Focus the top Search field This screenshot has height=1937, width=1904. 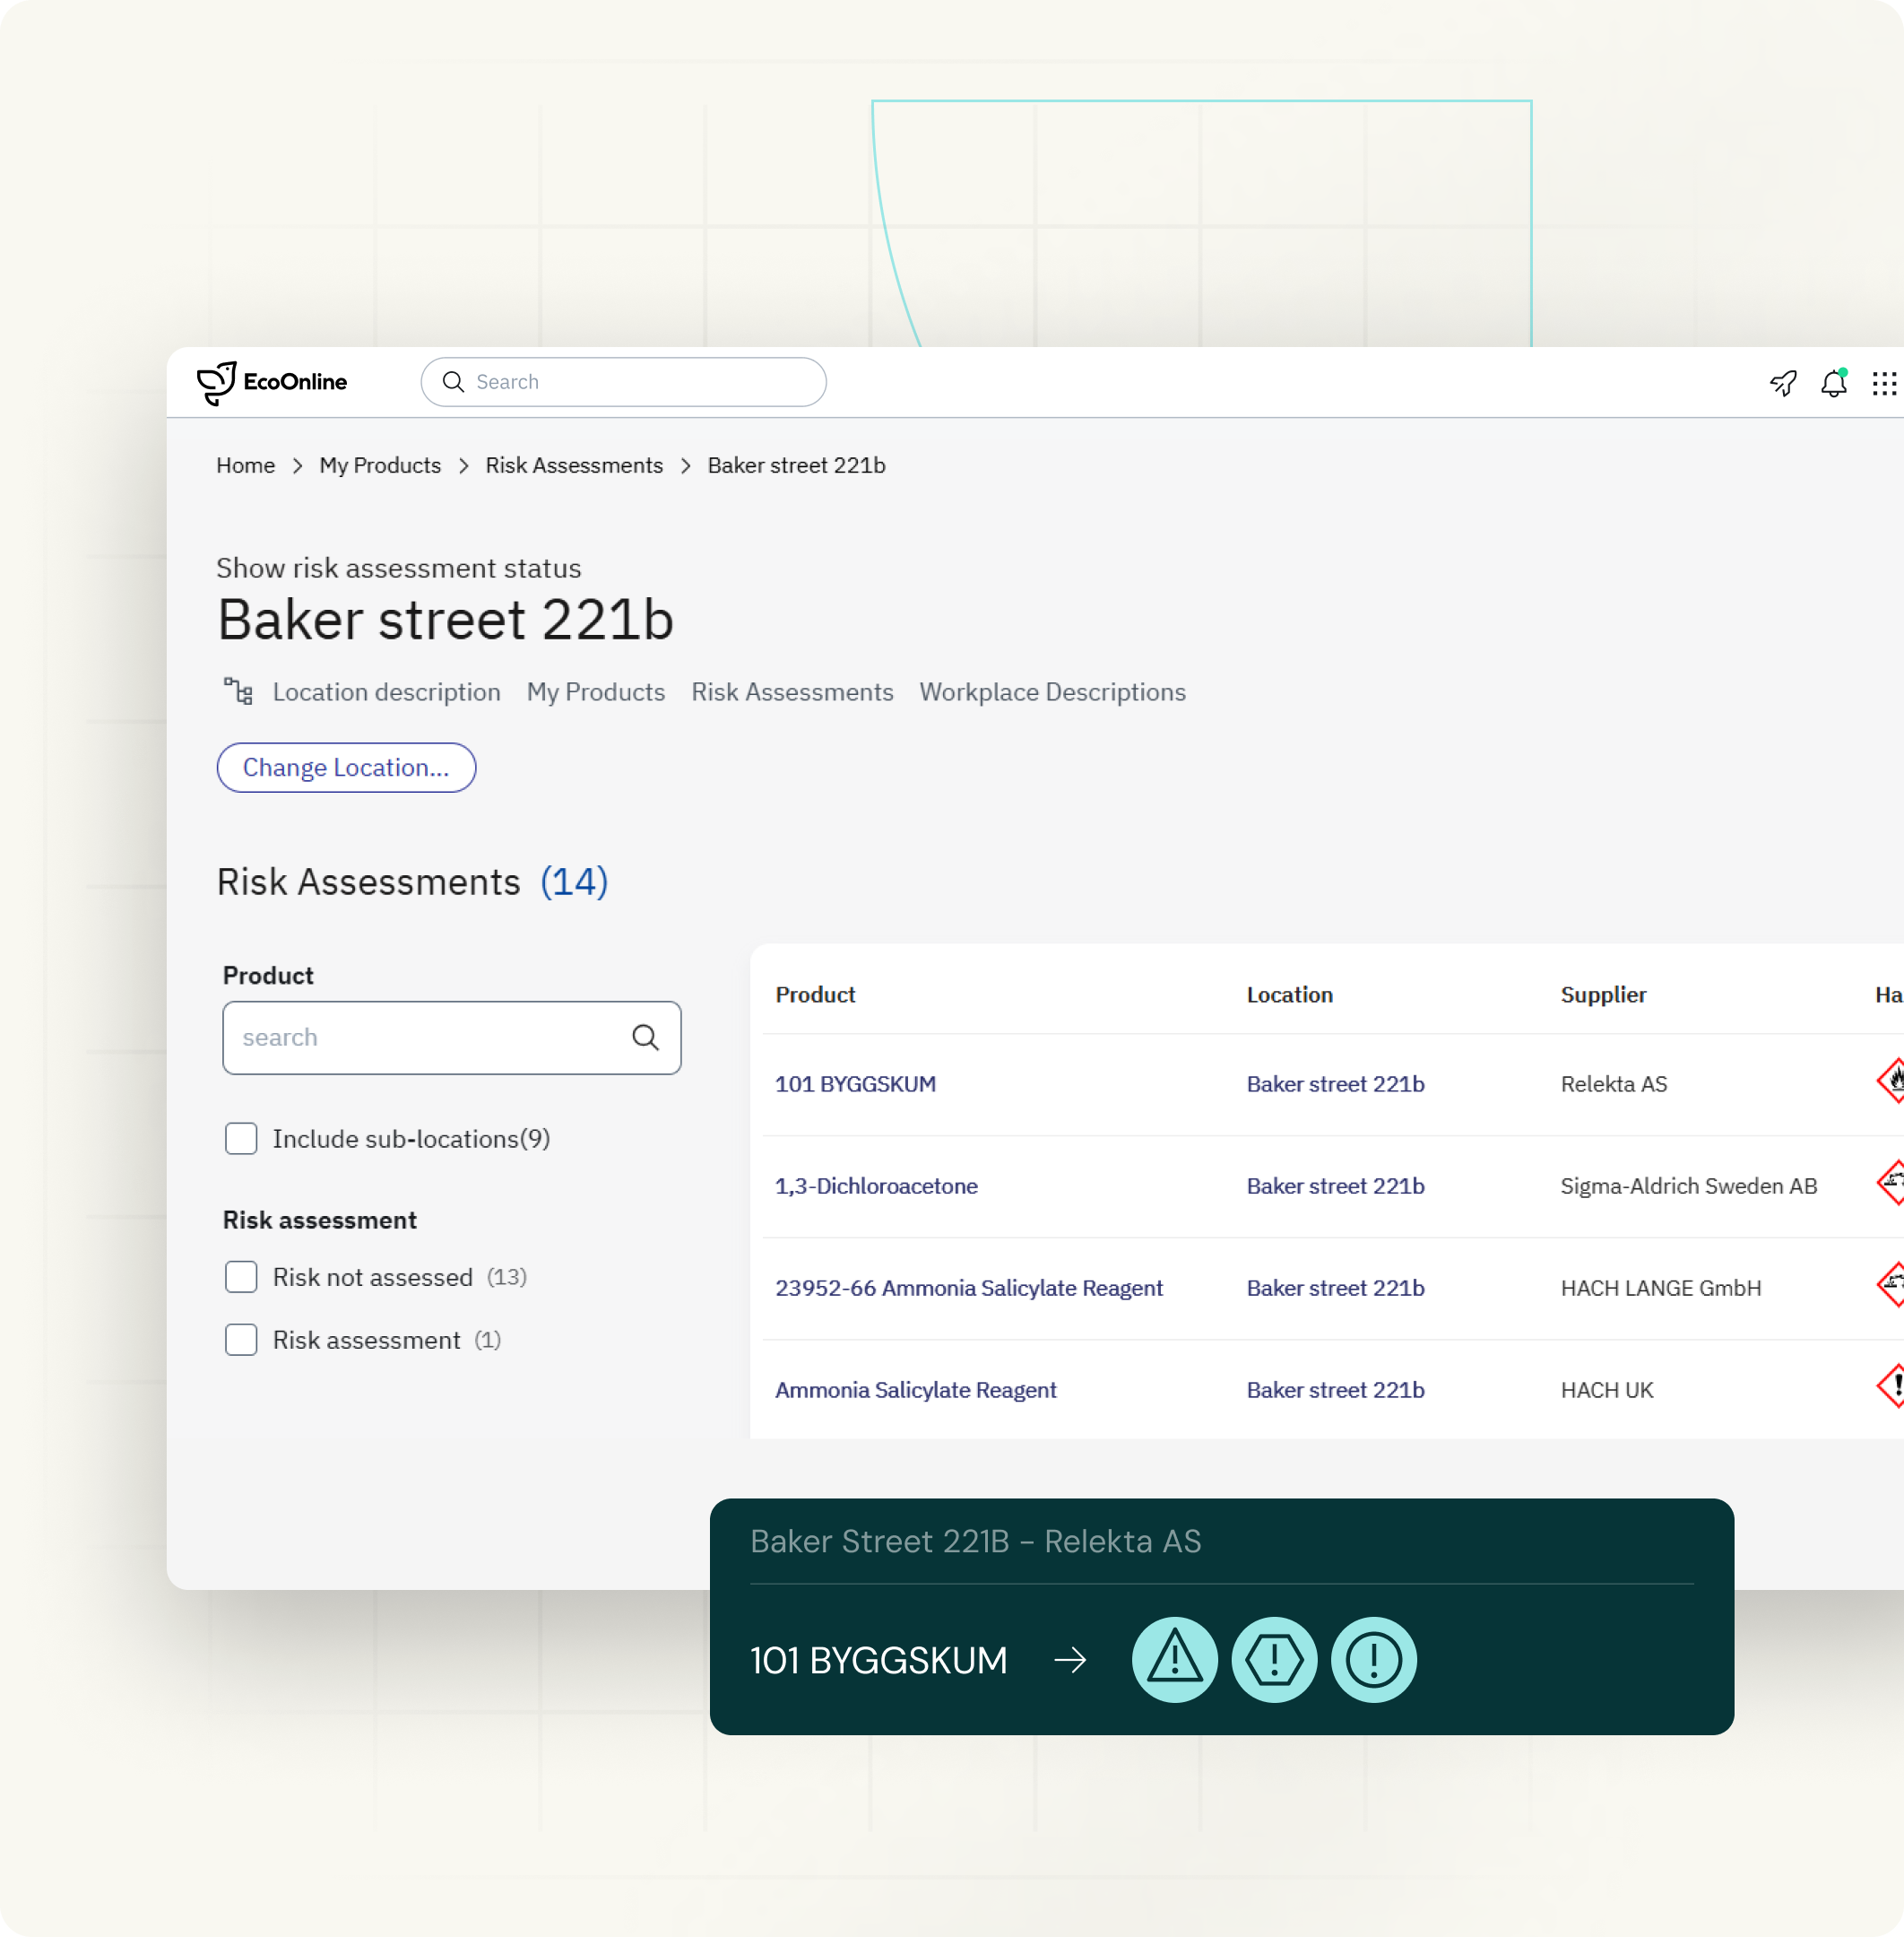623,382
